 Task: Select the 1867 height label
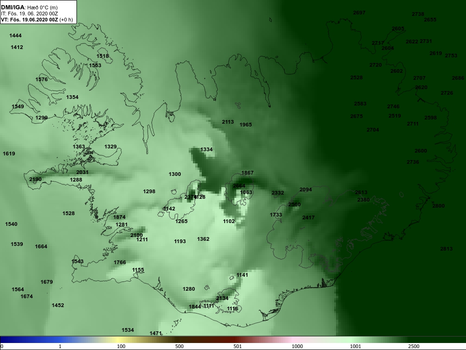pyautogui.click(x=247, y=173)
